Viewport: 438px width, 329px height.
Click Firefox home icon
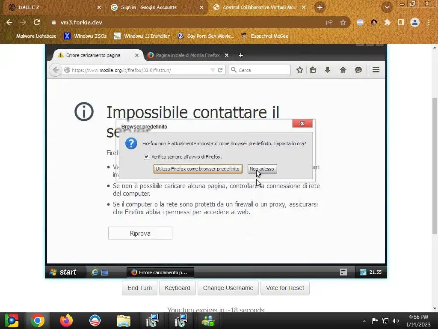pyautogui.click(x=343, y=70)
